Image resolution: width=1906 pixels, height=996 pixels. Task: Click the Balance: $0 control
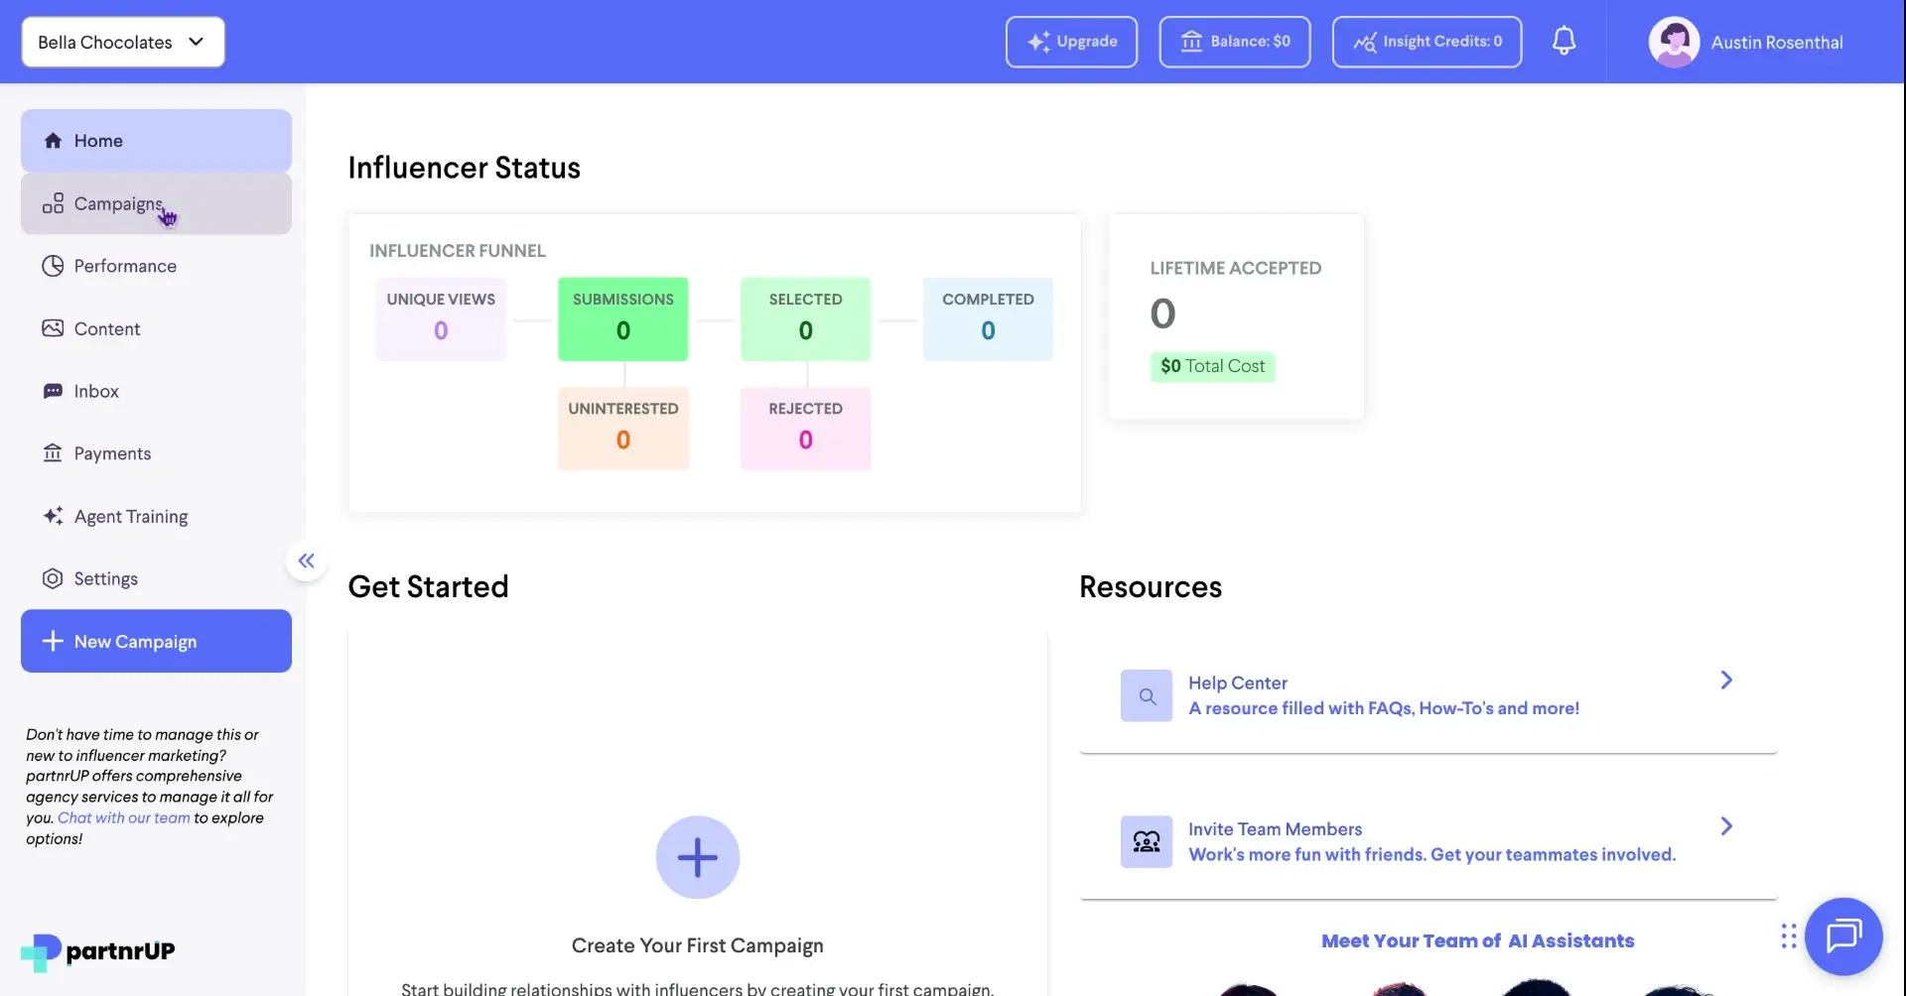click(x=1234, y=42)
